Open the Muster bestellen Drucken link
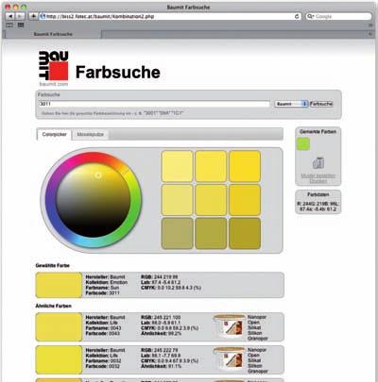 coord(318,178)
